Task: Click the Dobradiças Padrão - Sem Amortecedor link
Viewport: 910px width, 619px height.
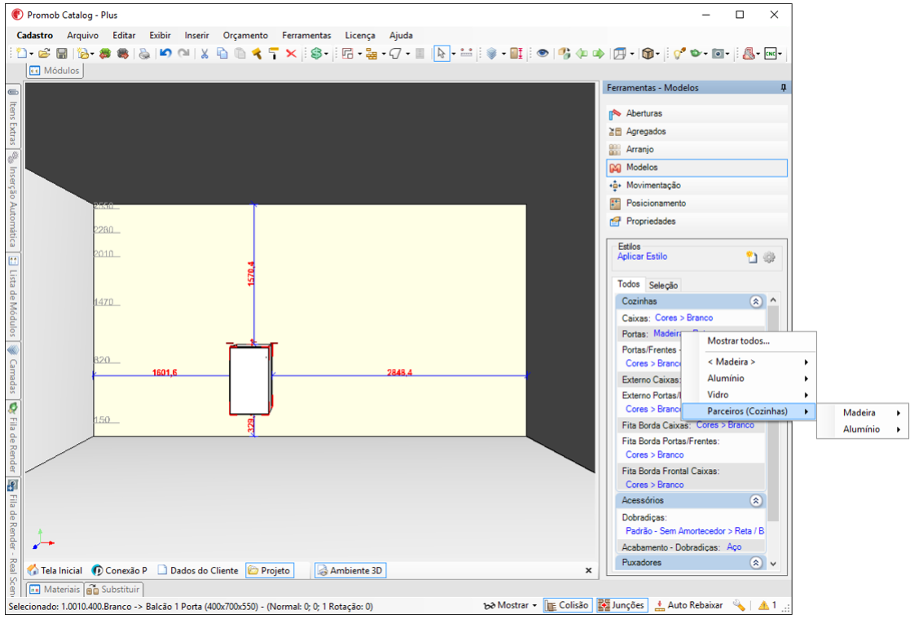Action: click(695, 531)
